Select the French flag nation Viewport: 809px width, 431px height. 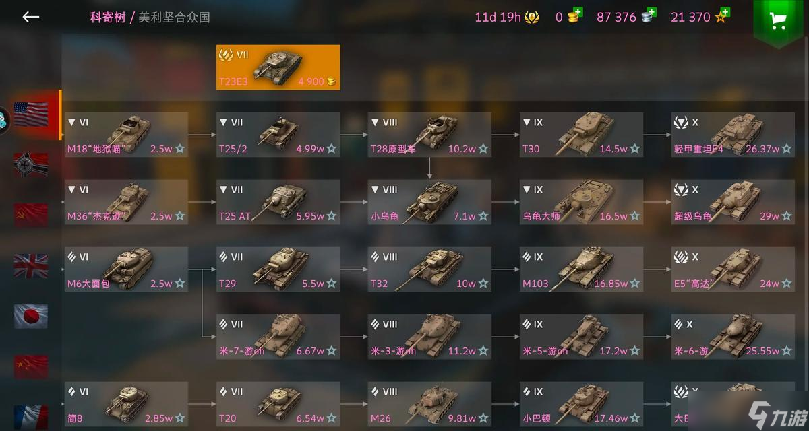click(x=31, y=416)
